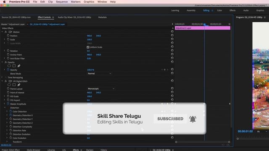Create rectangle mask under VR Digital Glitch

click(14, 85)
